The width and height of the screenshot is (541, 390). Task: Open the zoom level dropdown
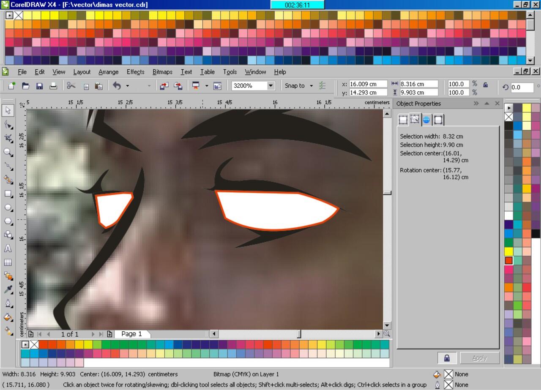(270, 86)
